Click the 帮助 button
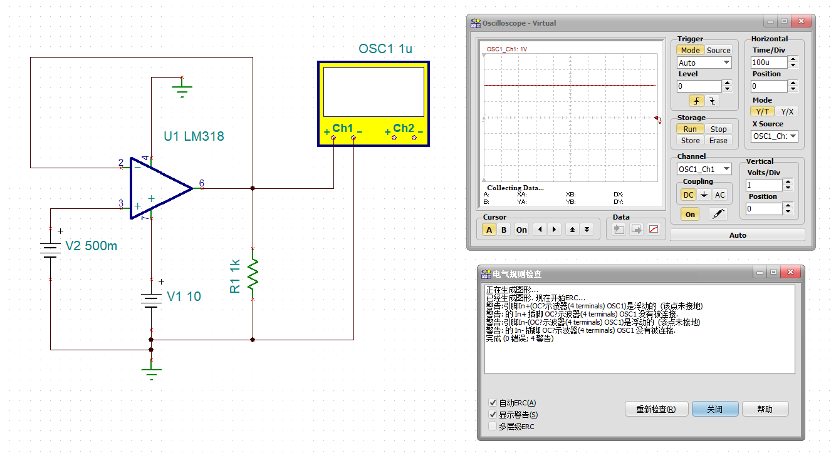The height and width of the screenshot is (456, 836). 765,409
